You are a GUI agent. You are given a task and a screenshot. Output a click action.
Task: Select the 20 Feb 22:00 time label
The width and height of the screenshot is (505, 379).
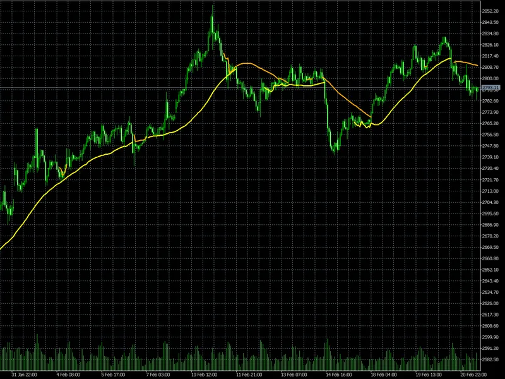[473, 375]
